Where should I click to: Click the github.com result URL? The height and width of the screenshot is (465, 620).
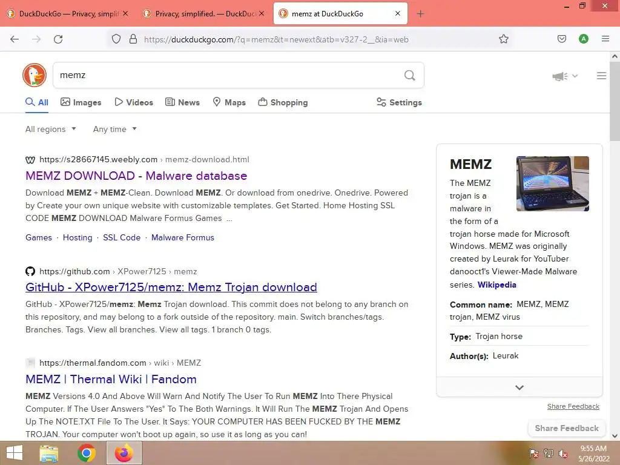(118, 272)
